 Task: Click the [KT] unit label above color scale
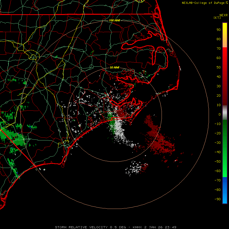tap(217, 18)
